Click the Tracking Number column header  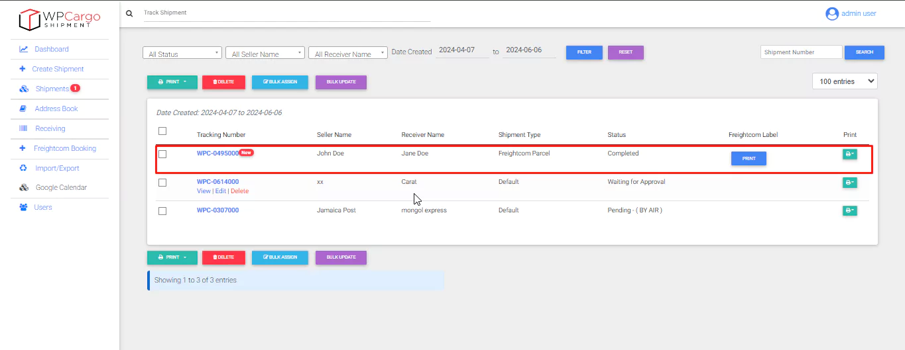click(221, 135)
